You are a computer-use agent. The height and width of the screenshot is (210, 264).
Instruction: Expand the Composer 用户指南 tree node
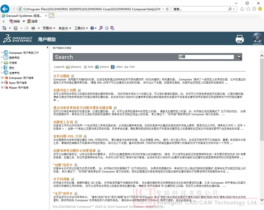[2, 78]
